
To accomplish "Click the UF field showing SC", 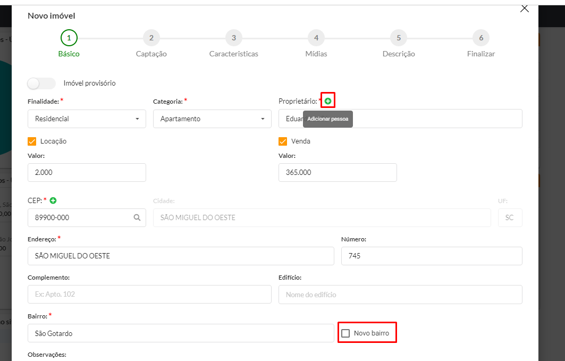I will pos(510,217).
